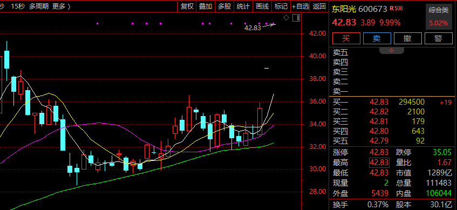Screen dimensions: 457x210
Task: Click the 42.83 price annotation on chart
Action: [x=253, y=28]
